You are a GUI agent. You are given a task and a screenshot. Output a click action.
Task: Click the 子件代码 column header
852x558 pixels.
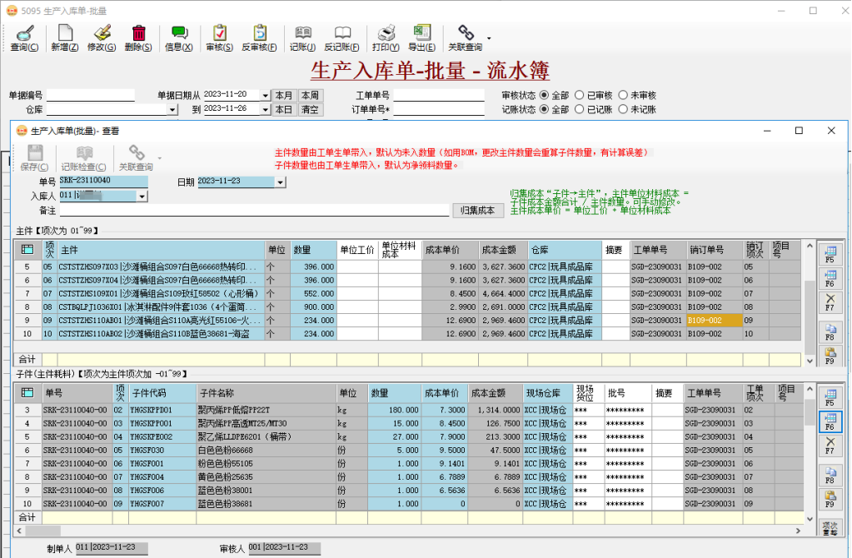coord(162,393)
